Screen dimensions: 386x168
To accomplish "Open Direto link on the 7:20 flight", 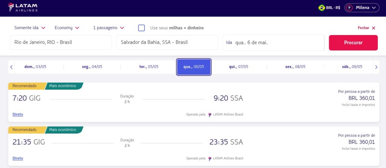I will click(18, 115).
